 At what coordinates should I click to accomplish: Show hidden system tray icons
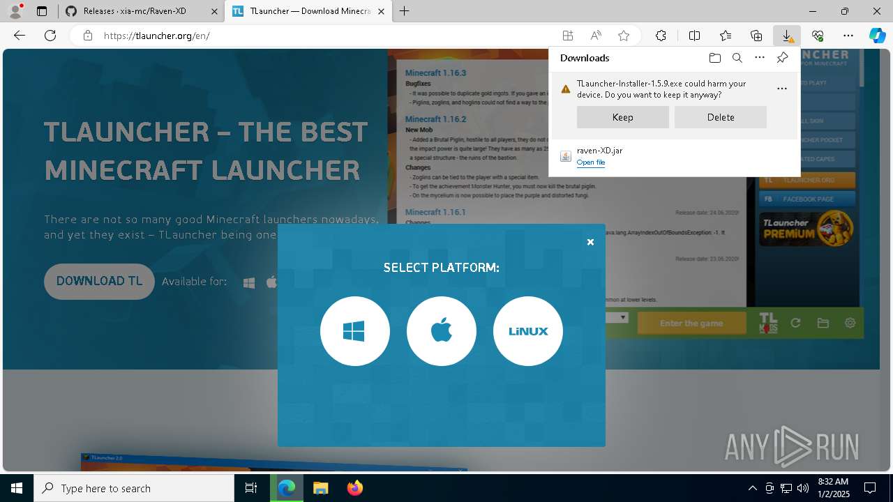[752, 488]
